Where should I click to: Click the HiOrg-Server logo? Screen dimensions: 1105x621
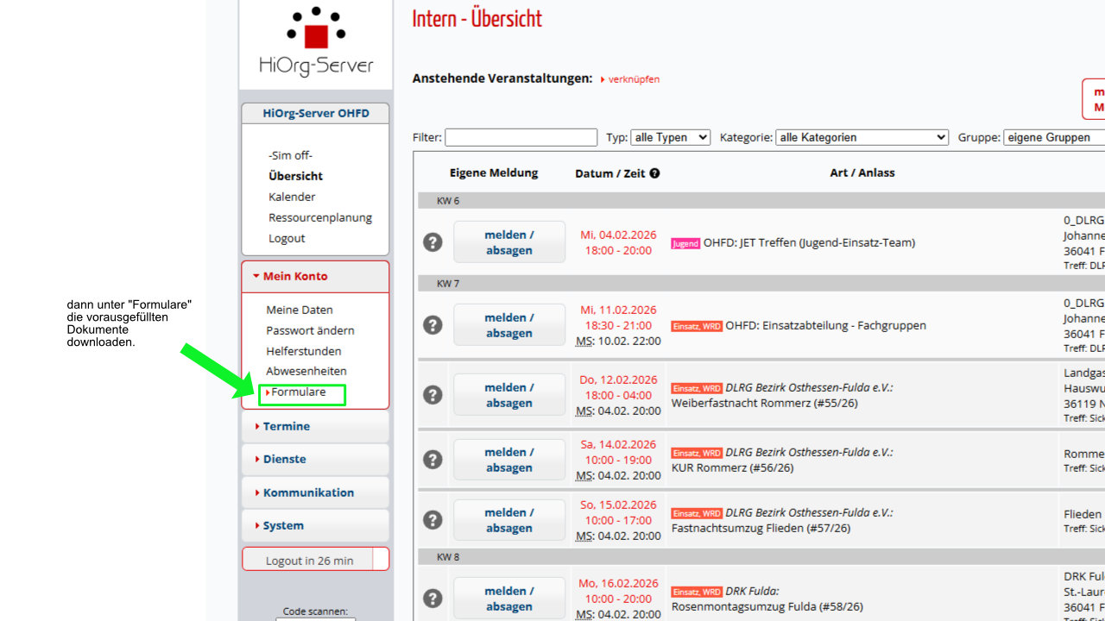pos(316,43)
